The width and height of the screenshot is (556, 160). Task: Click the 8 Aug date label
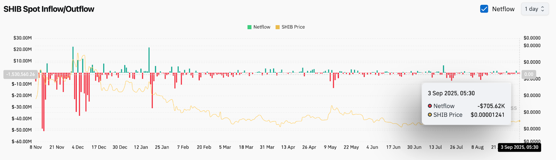477,147
